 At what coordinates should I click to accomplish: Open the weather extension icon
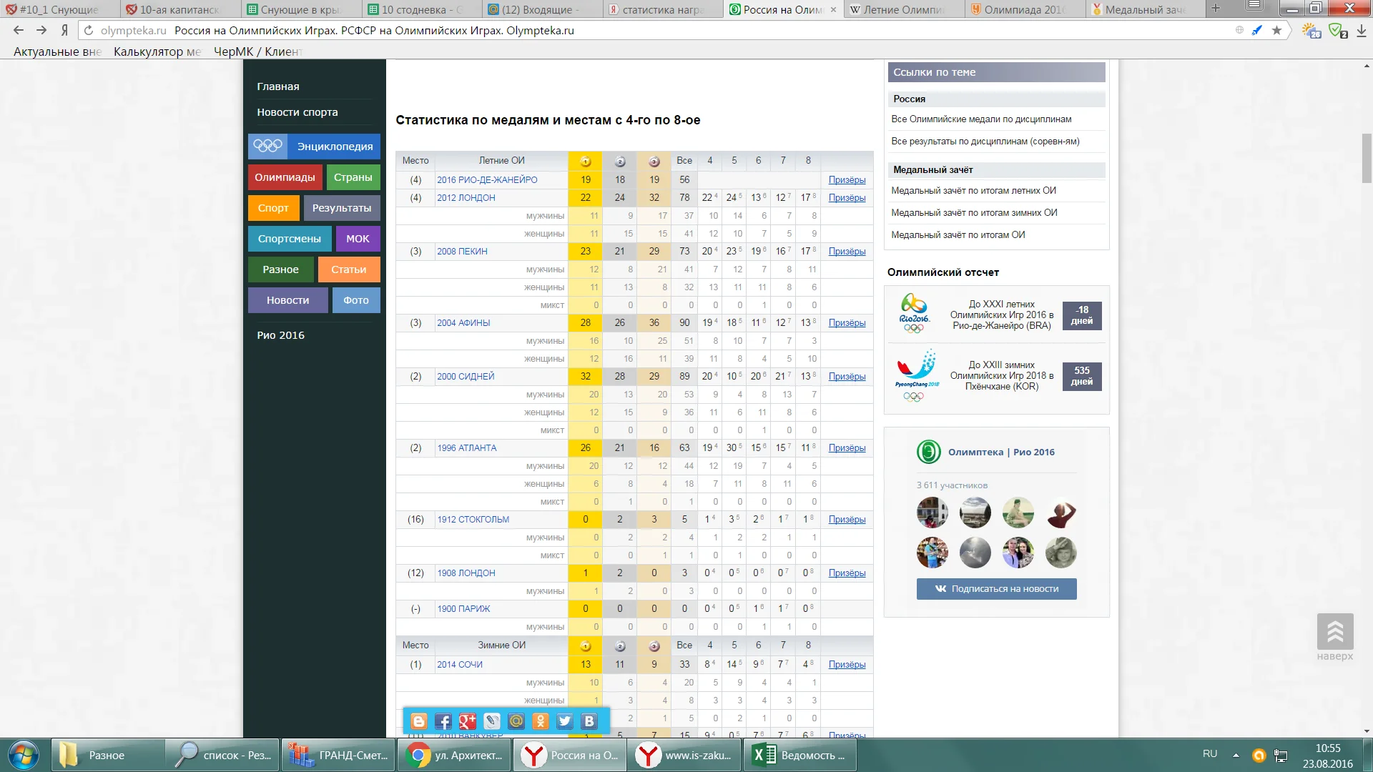tap(1311, 31)
